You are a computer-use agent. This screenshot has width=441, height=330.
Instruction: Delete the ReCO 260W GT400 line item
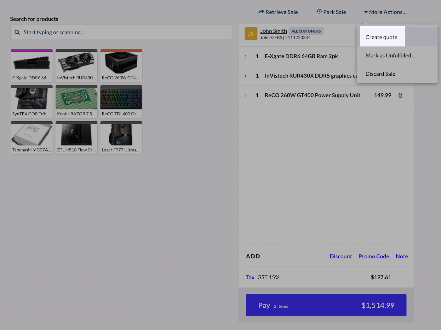pyautogui.click(x=400, y=95)
